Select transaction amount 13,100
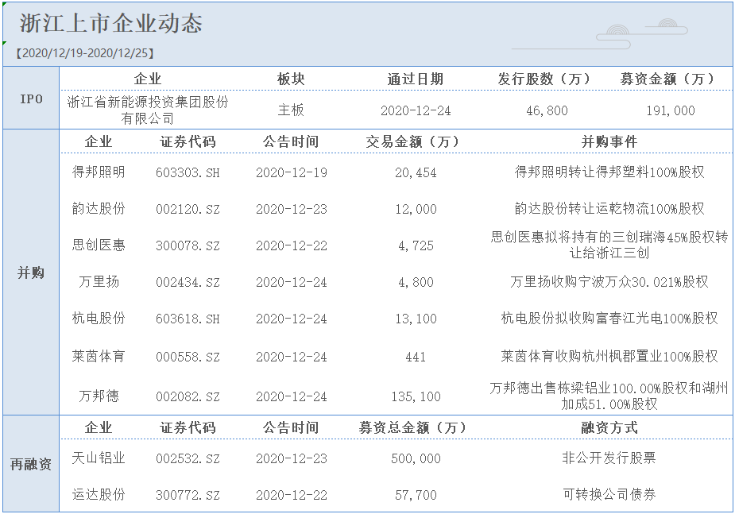 (x=416, y=319)
